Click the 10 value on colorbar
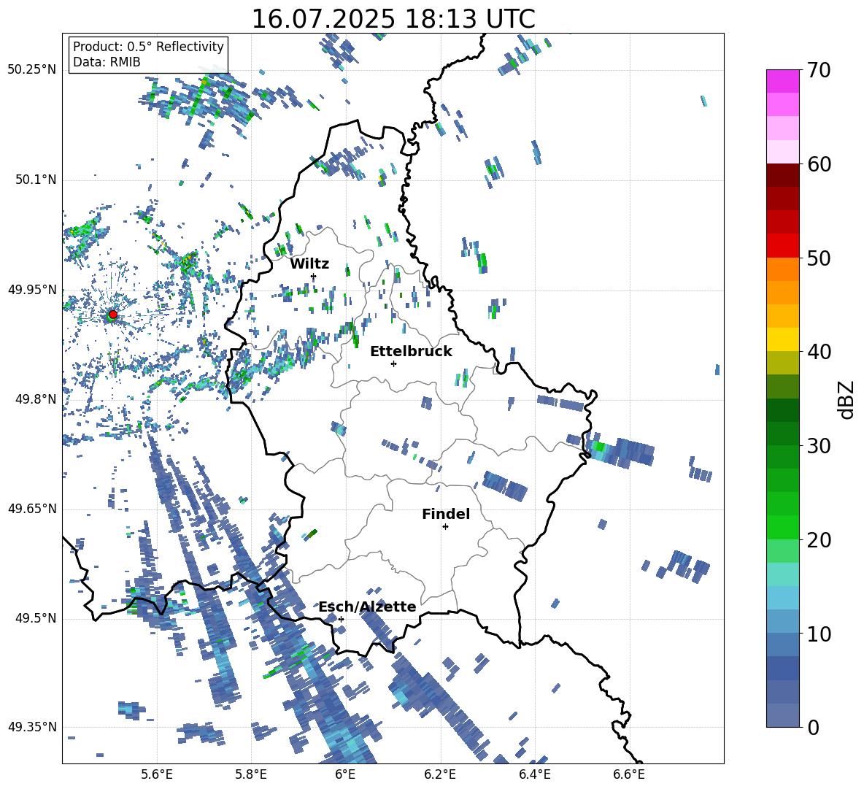Viewport: 864px width, 789px height. click(819, 634)
